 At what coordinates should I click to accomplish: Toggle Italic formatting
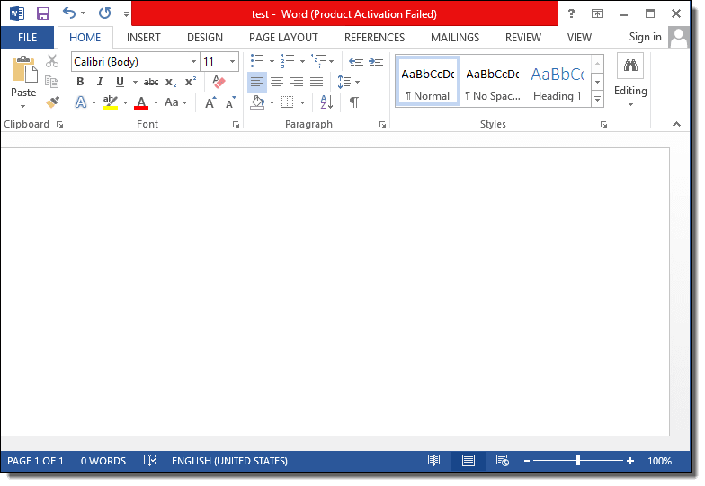click(x=100, y=82)
